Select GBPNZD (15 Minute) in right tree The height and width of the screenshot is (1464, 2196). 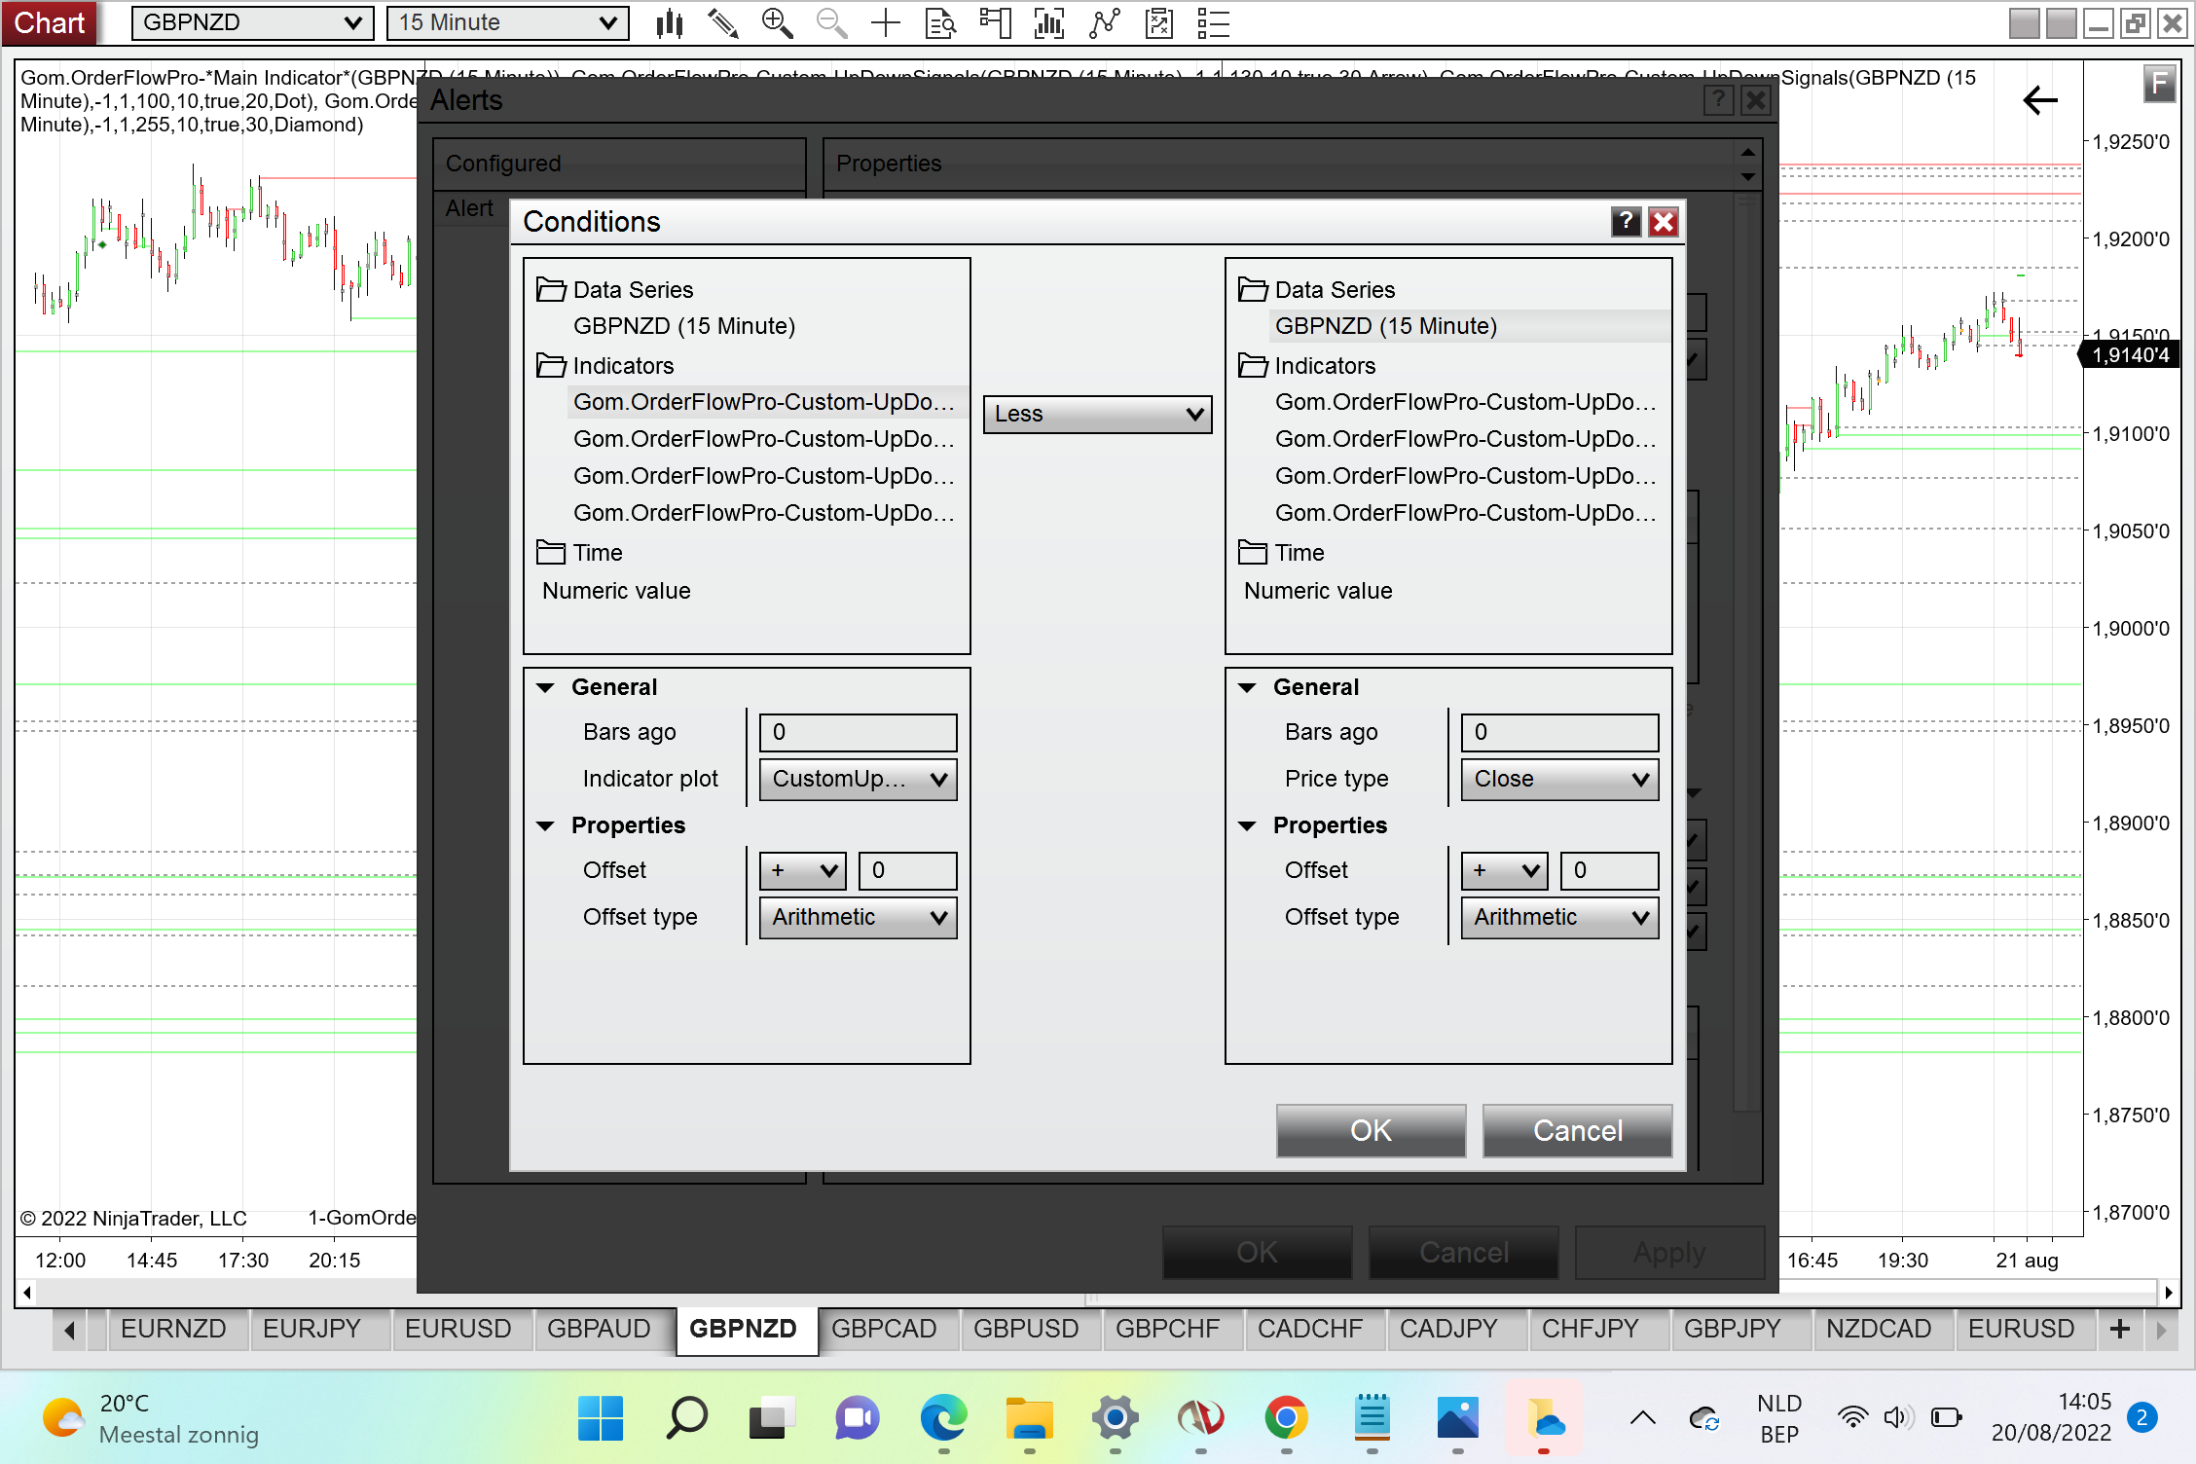tap(1386, 326)
